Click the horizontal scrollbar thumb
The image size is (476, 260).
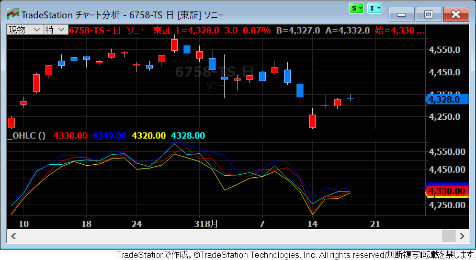click(x=449, y=236)
